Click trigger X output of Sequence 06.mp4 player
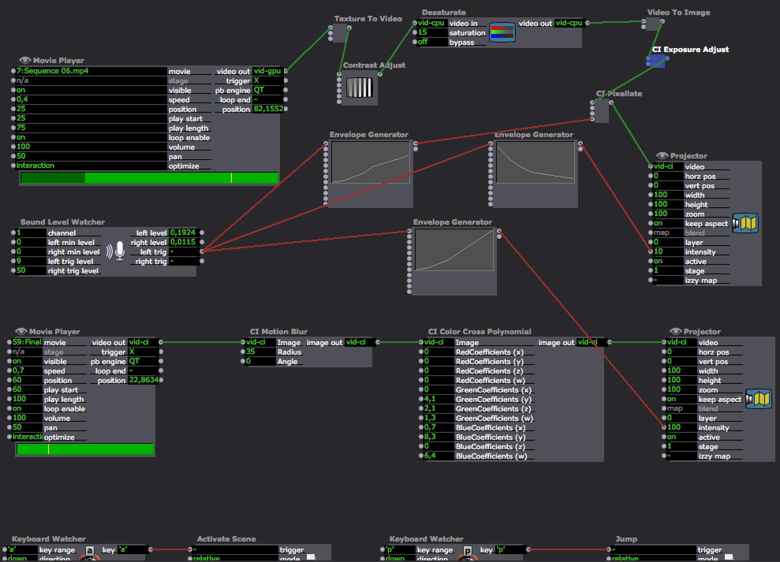 [268, 80]
